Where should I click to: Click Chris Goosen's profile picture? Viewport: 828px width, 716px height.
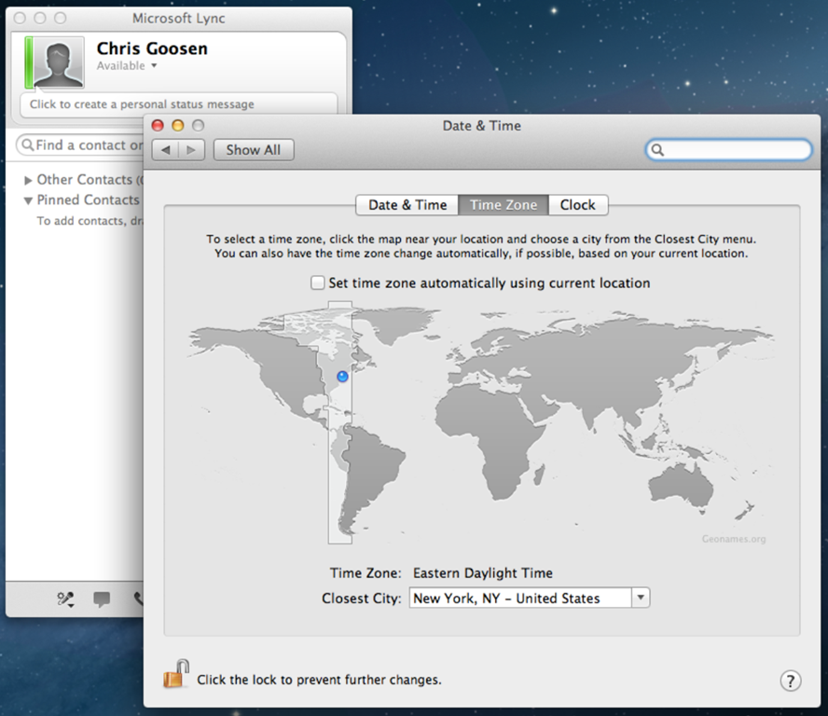click(58, 62)
